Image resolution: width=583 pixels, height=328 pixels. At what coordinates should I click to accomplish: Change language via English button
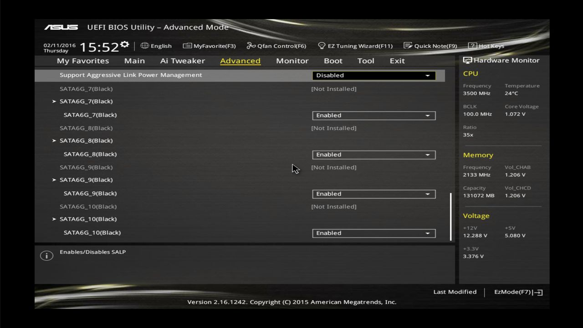point(156,46)
